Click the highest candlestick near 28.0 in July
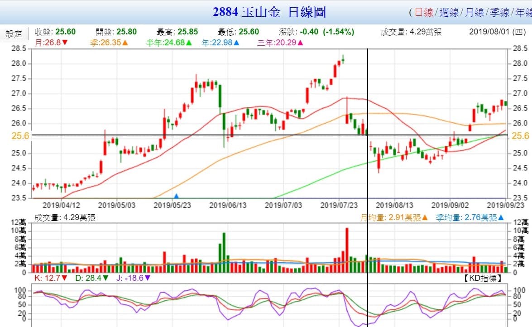The width and height of the screenshot is (532, 327). tap(343, 59)
